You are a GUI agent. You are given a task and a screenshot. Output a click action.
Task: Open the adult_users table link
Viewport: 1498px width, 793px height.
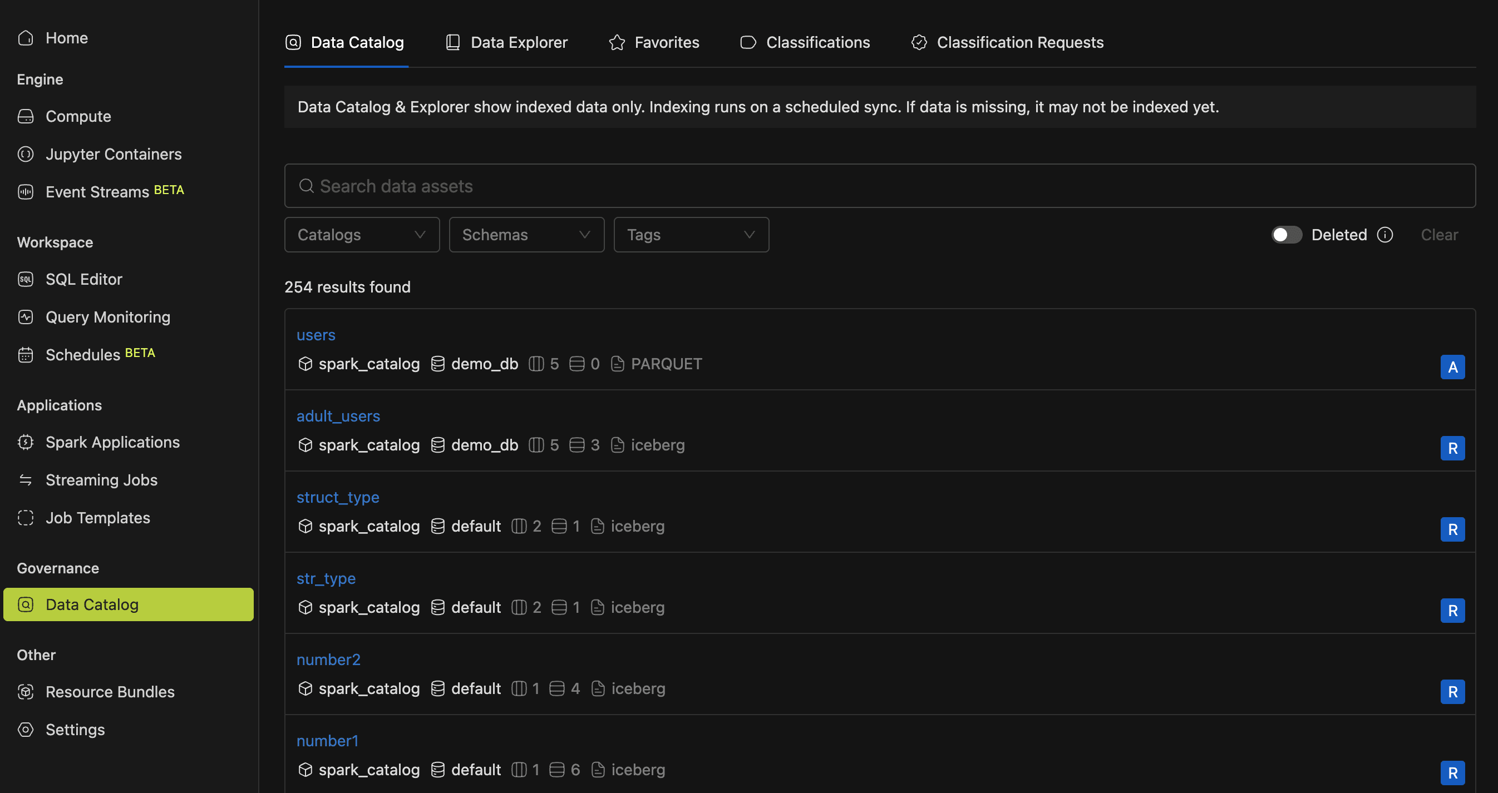338,416
